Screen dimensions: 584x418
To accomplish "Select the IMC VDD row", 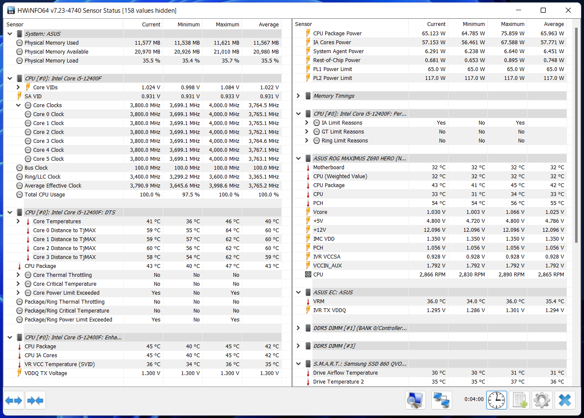I will tap(429, 239).
